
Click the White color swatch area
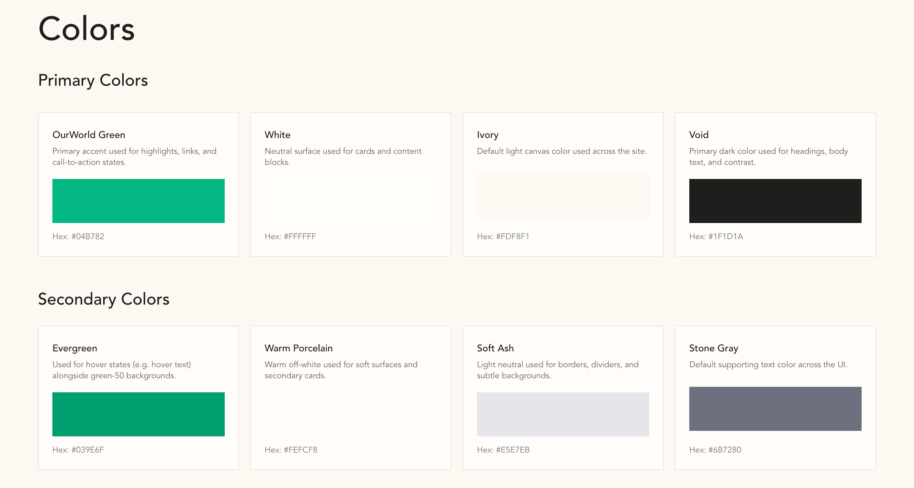(x=351, y=201)
